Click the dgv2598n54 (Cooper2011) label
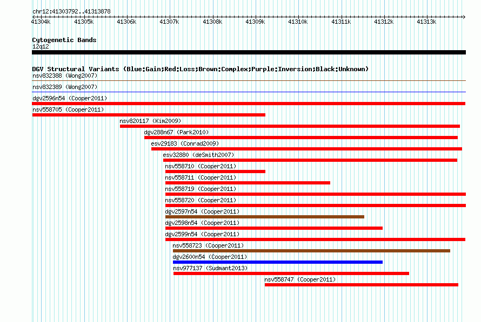 [x=202, y=223]
